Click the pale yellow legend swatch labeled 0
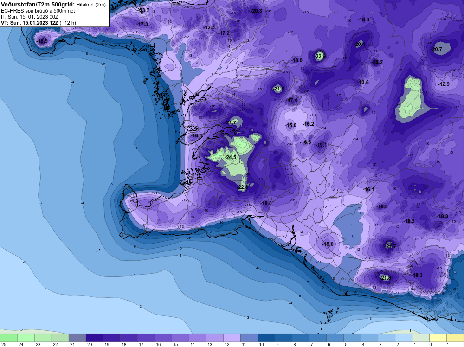The image size is (464, 347). click(x=438, y=338)
